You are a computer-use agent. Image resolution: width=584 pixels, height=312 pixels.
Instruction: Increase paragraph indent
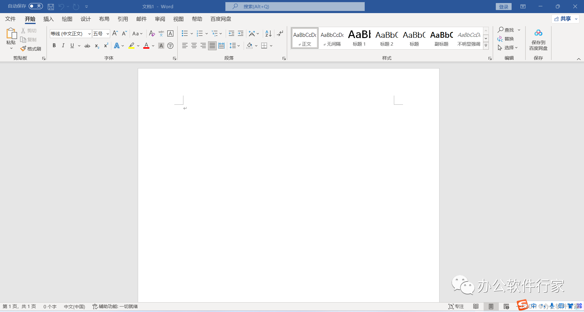[x=241, y=33]
